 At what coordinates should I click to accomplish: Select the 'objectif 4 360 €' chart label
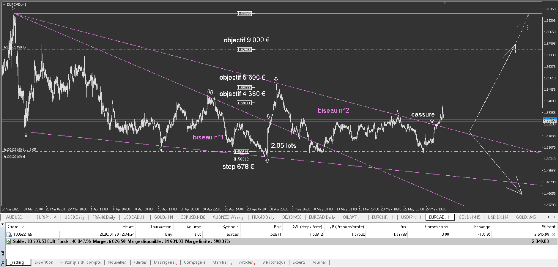click(x=242, y=94)
